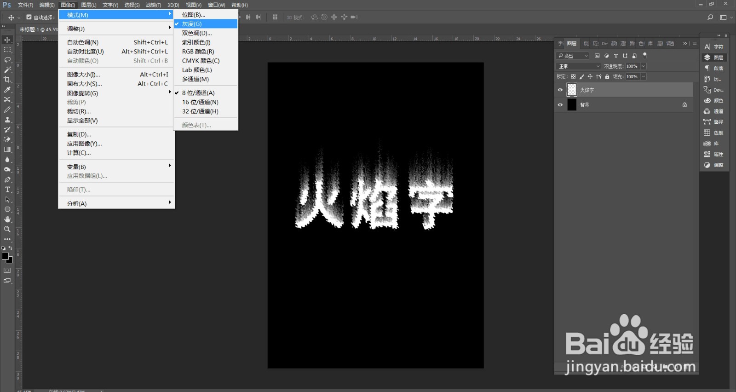Open the 填充 fill dropdown arrow
The image size is (736, 392).
[x=644, y=77]
